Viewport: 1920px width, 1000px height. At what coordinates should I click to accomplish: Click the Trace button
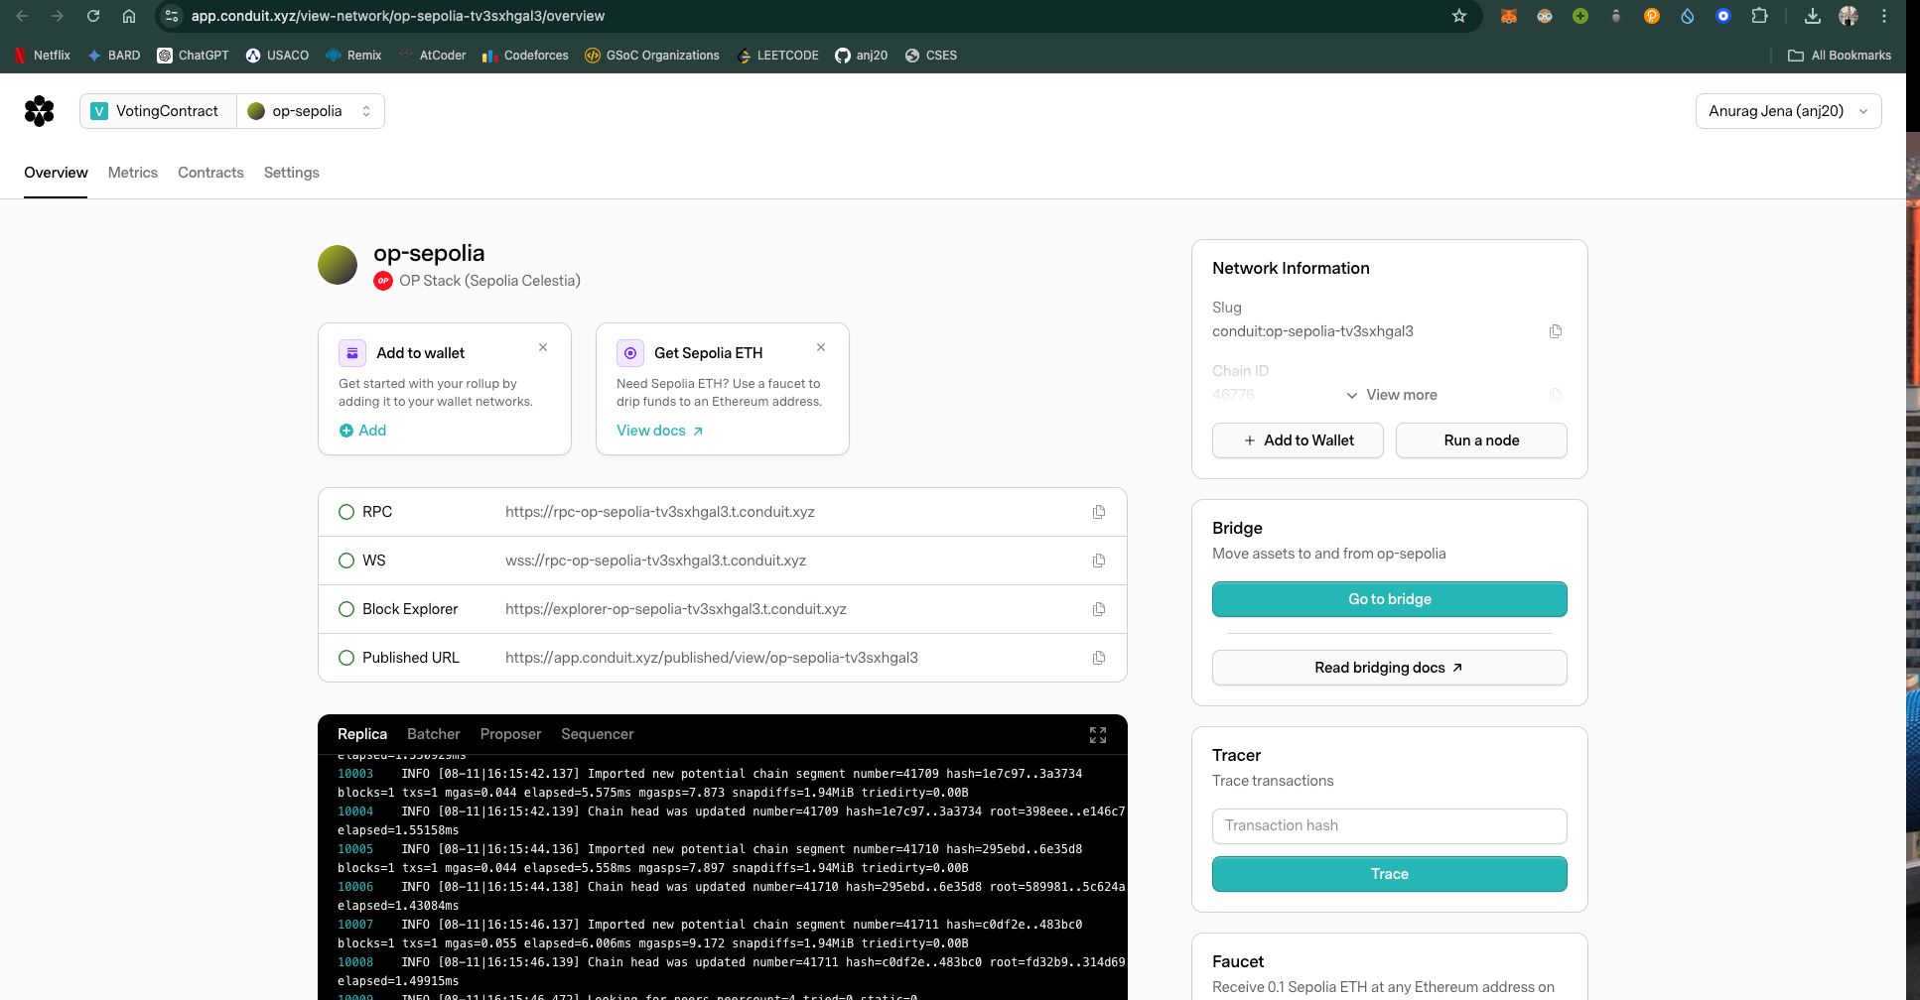click(x=1390, y=874)
